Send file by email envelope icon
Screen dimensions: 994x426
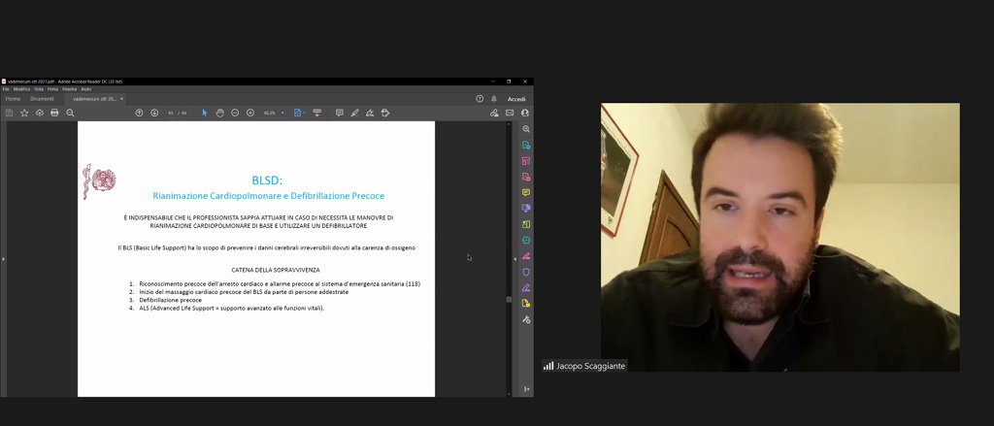(x=510, y=113)
